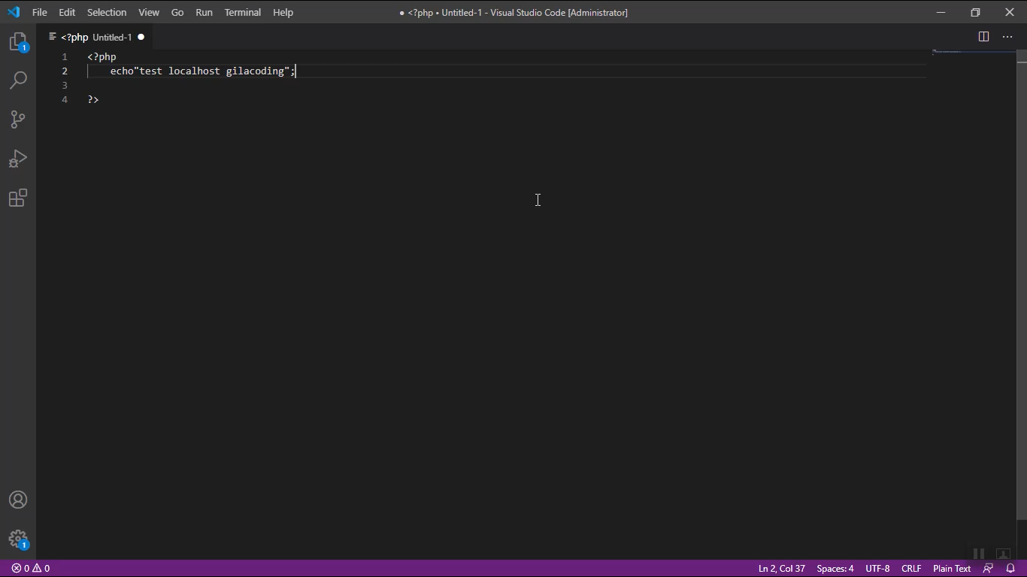Select the Untitled-1 editor tab
The image size is (1027, 577).
pos(95,37)
